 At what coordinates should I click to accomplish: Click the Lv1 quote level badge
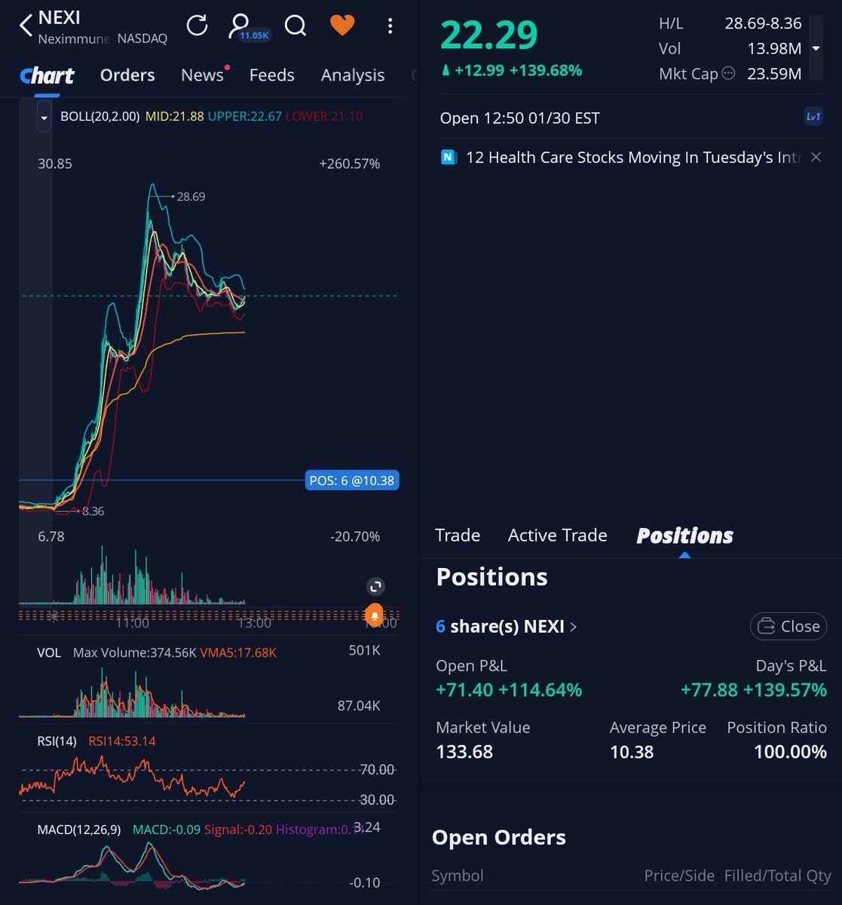813,117
